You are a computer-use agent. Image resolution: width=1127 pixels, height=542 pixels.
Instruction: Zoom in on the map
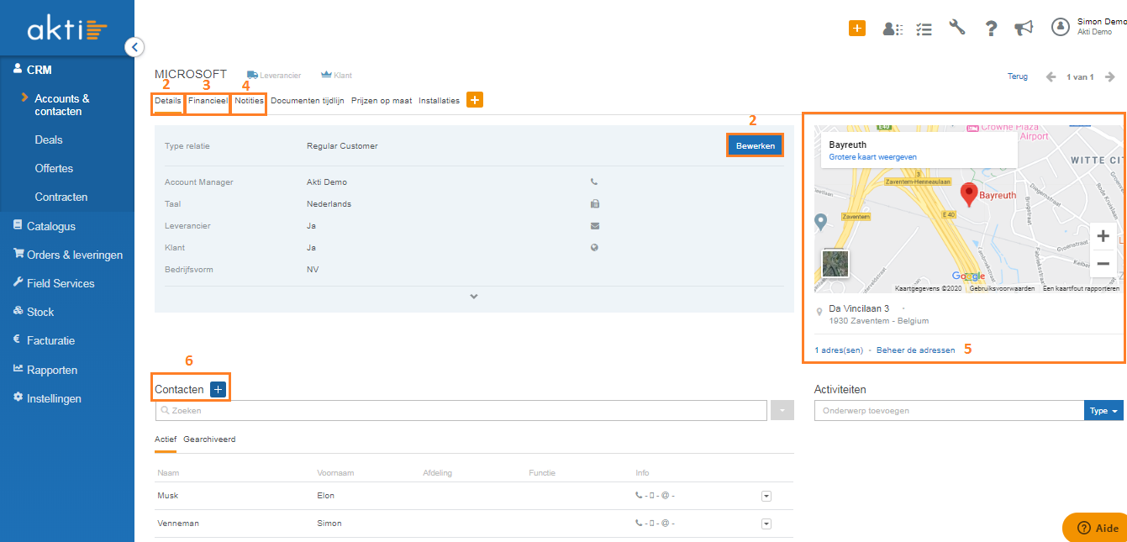pos(1103,237)
